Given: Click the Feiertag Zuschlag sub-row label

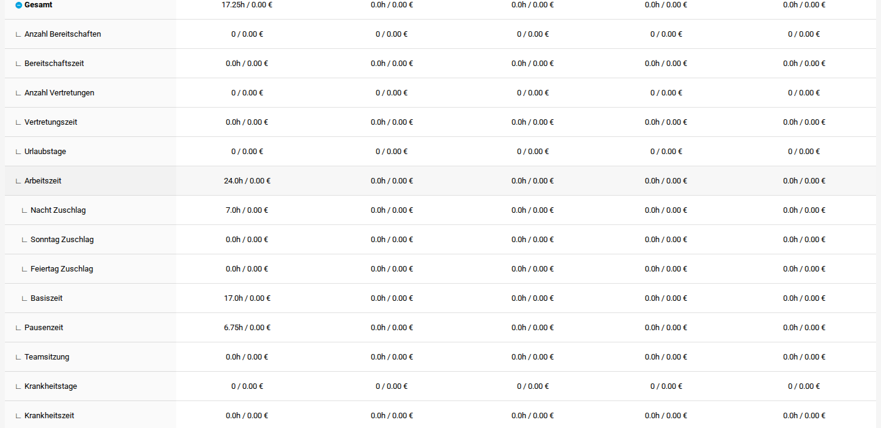Looking at the screenshot, I should (x=62, y=269).
